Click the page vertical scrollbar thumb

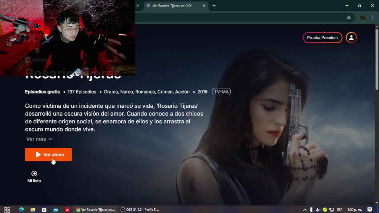pyautogui.click(x=377, y=59)
